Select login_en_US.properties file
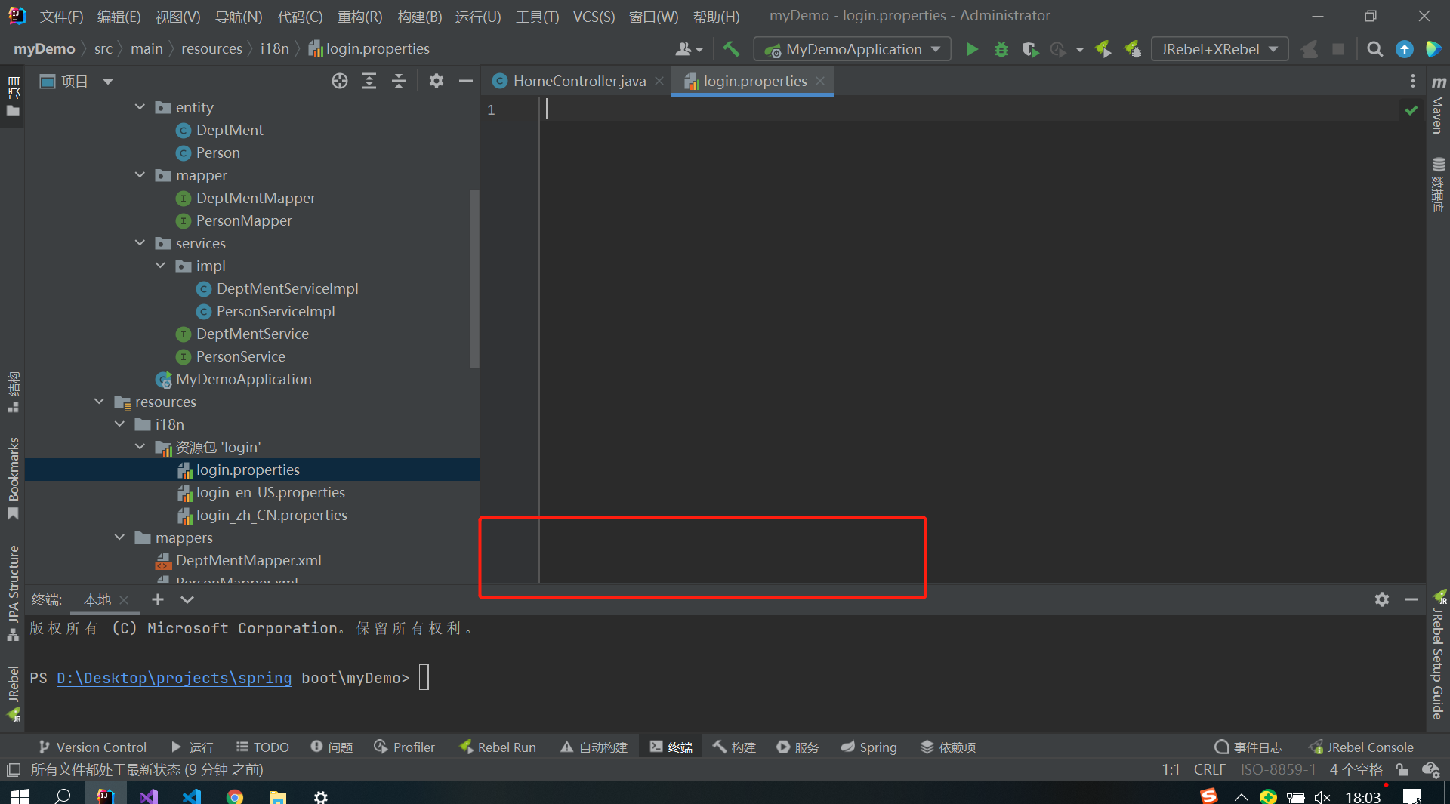The height and width of the screenshot is (804, 1450). coord(270,492)
